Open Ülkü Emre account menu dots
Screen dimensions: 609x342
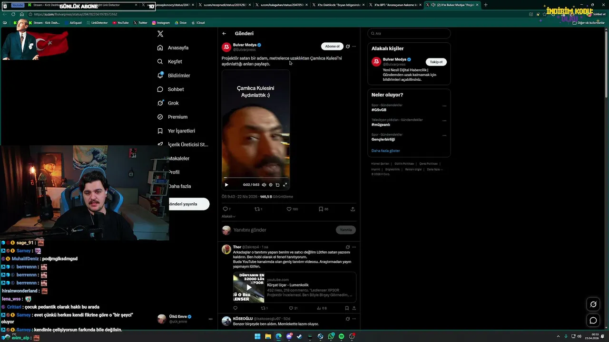tap(210, 319)
